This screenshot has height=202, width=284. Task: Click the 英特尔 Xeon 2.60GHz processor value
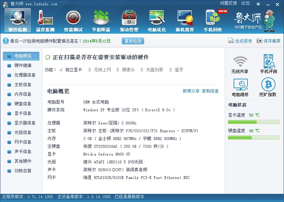point(110,123)
